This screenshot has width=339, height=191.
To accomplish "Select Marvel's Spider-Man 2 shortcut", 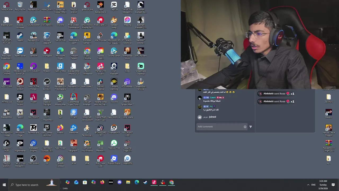I will [127, 100].
